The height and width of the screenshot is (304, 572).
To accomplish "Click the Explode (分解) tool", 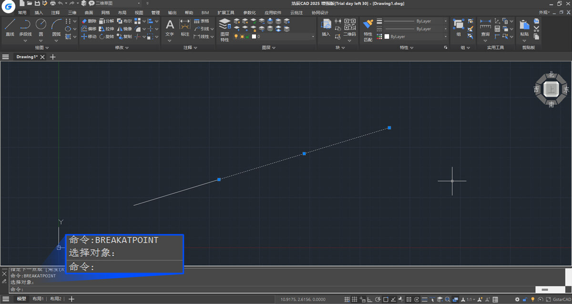I will coord(107,21).
